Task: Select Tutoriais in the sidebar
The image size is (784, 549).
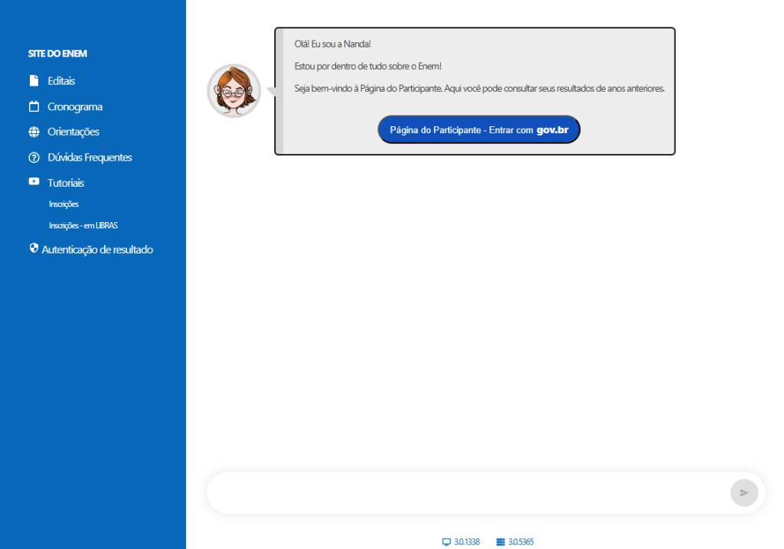Action: pos(66,183)
